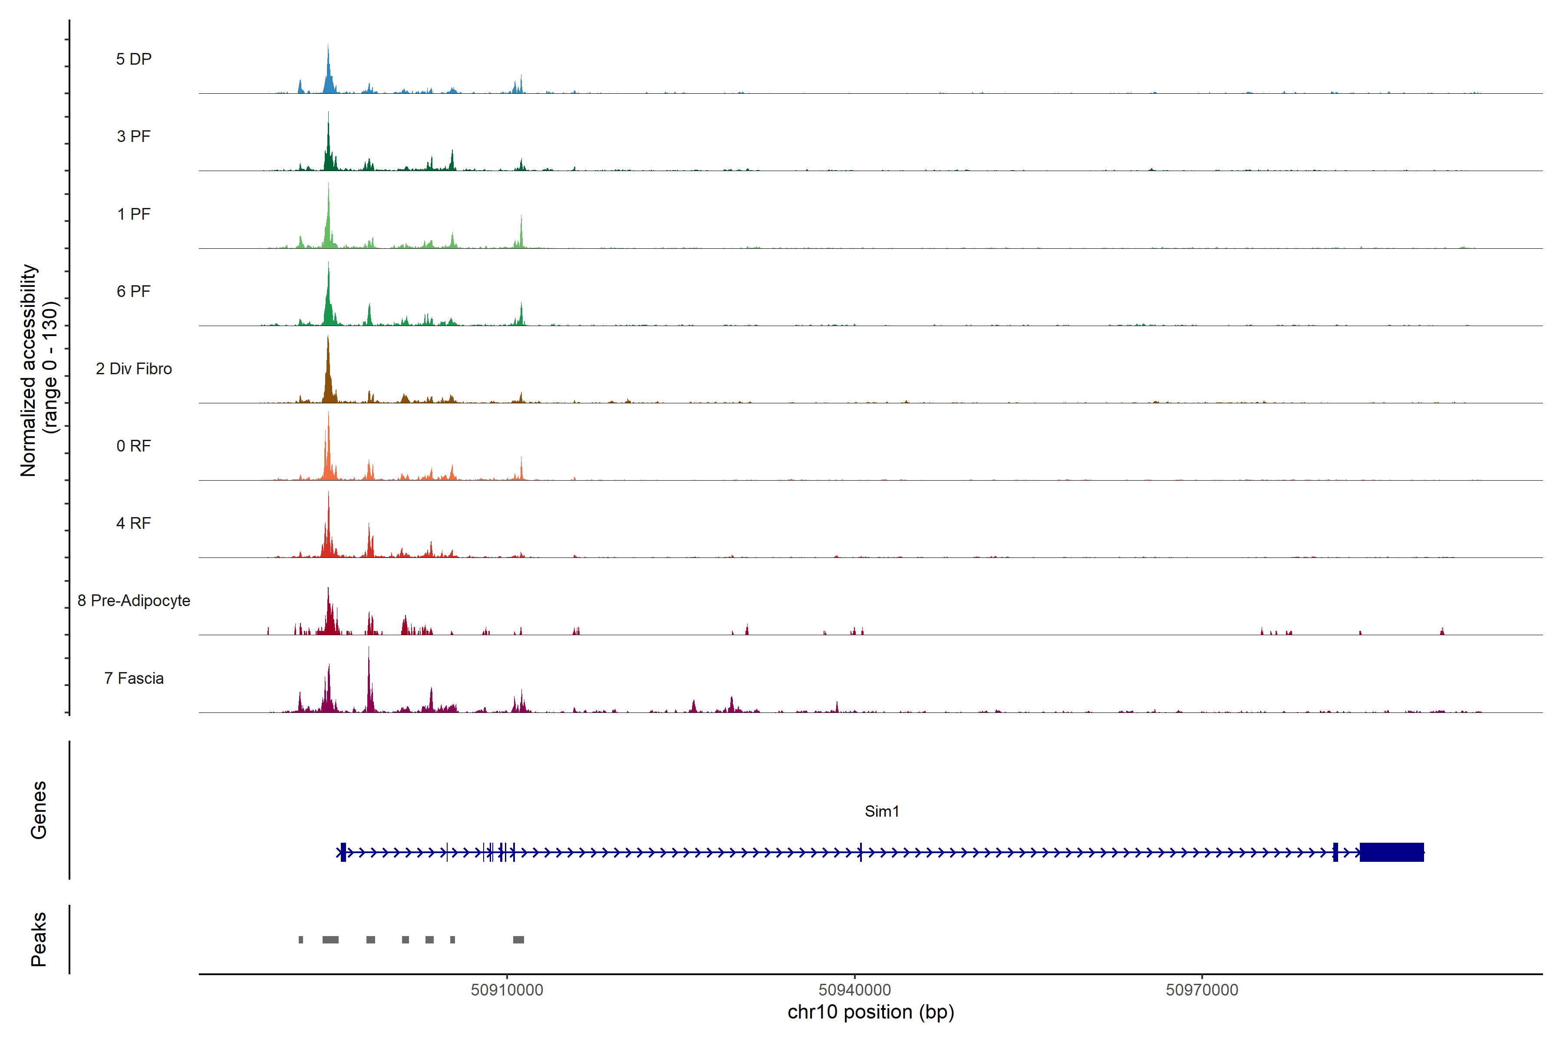Click the 50970000 axis tick label

coord(1201,989)
